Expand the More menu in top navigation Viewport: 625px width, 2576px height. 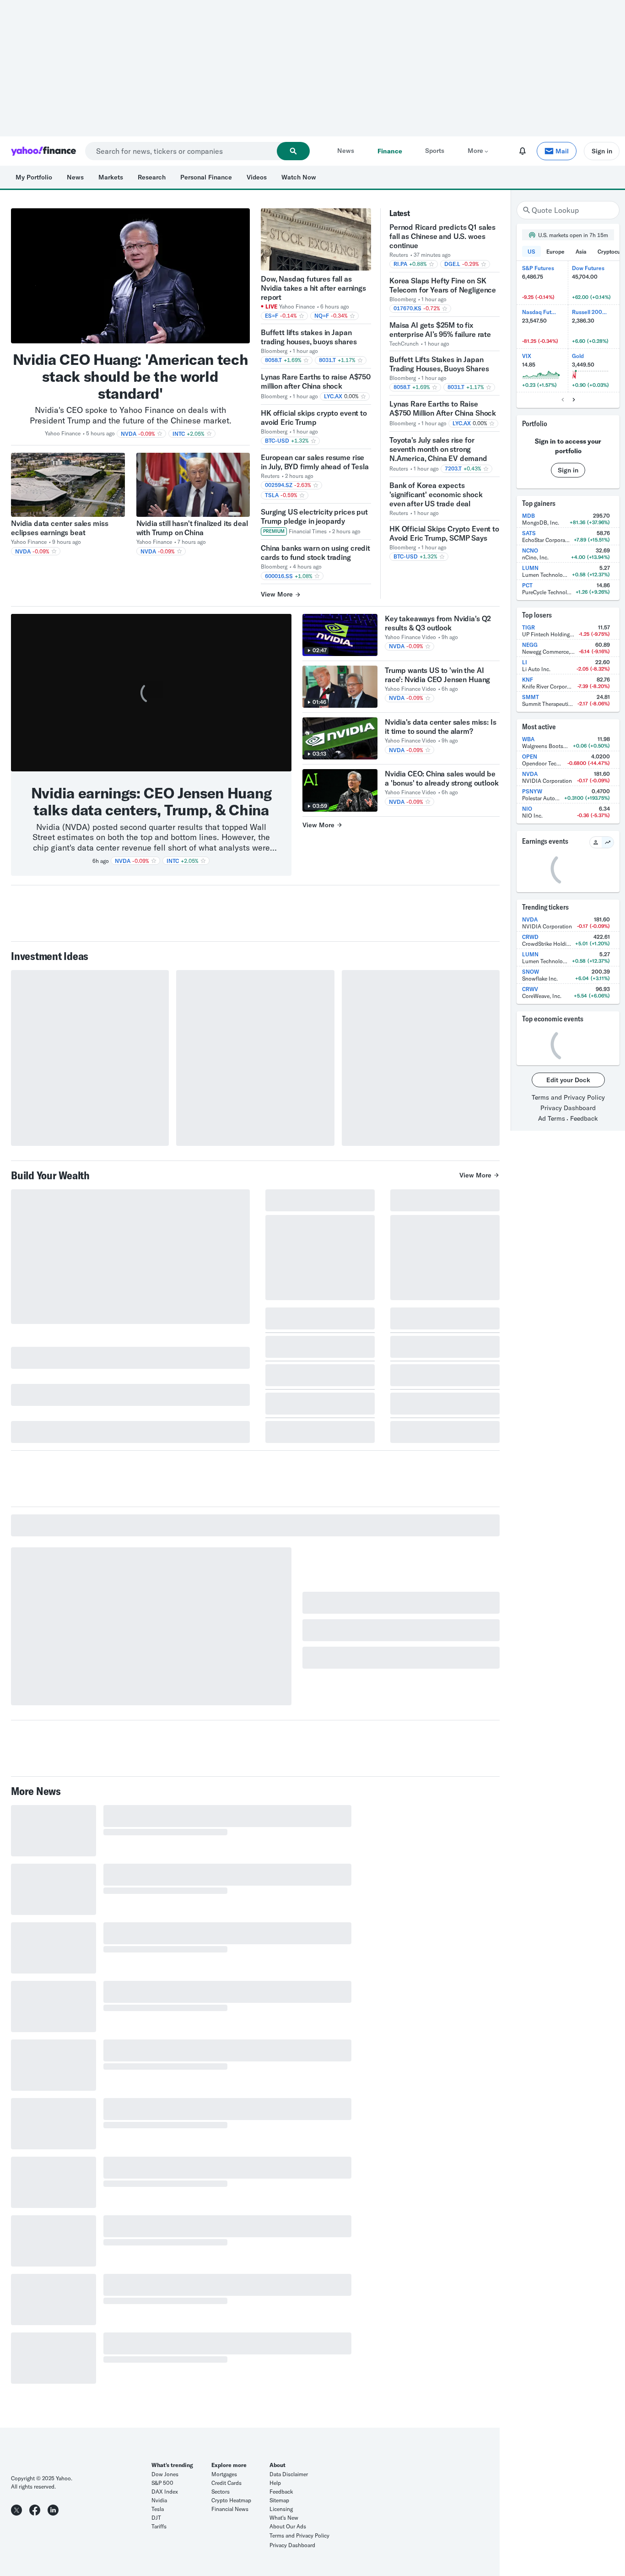point(478,151)
